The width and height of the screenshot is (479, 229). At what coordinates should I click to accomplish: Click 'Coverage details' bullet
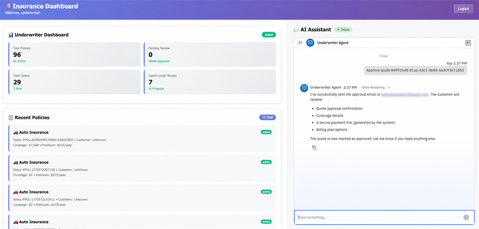pos(330,116)
